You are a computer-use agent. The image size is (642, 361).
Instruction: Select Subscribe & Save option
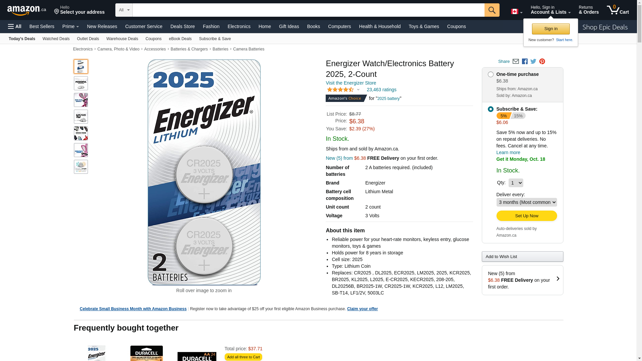pos(491,109)
